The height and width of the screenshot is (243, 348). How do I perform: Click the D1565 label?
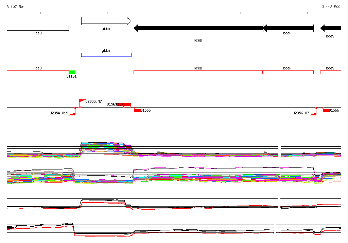click(146, 110)
